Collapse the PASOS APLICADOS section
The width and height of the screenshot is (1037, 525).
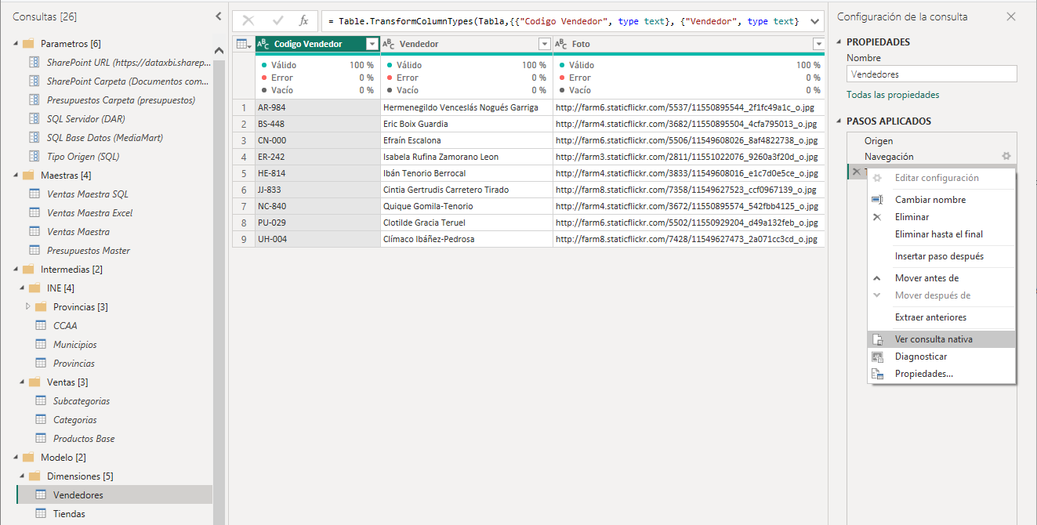pos(840,121)
